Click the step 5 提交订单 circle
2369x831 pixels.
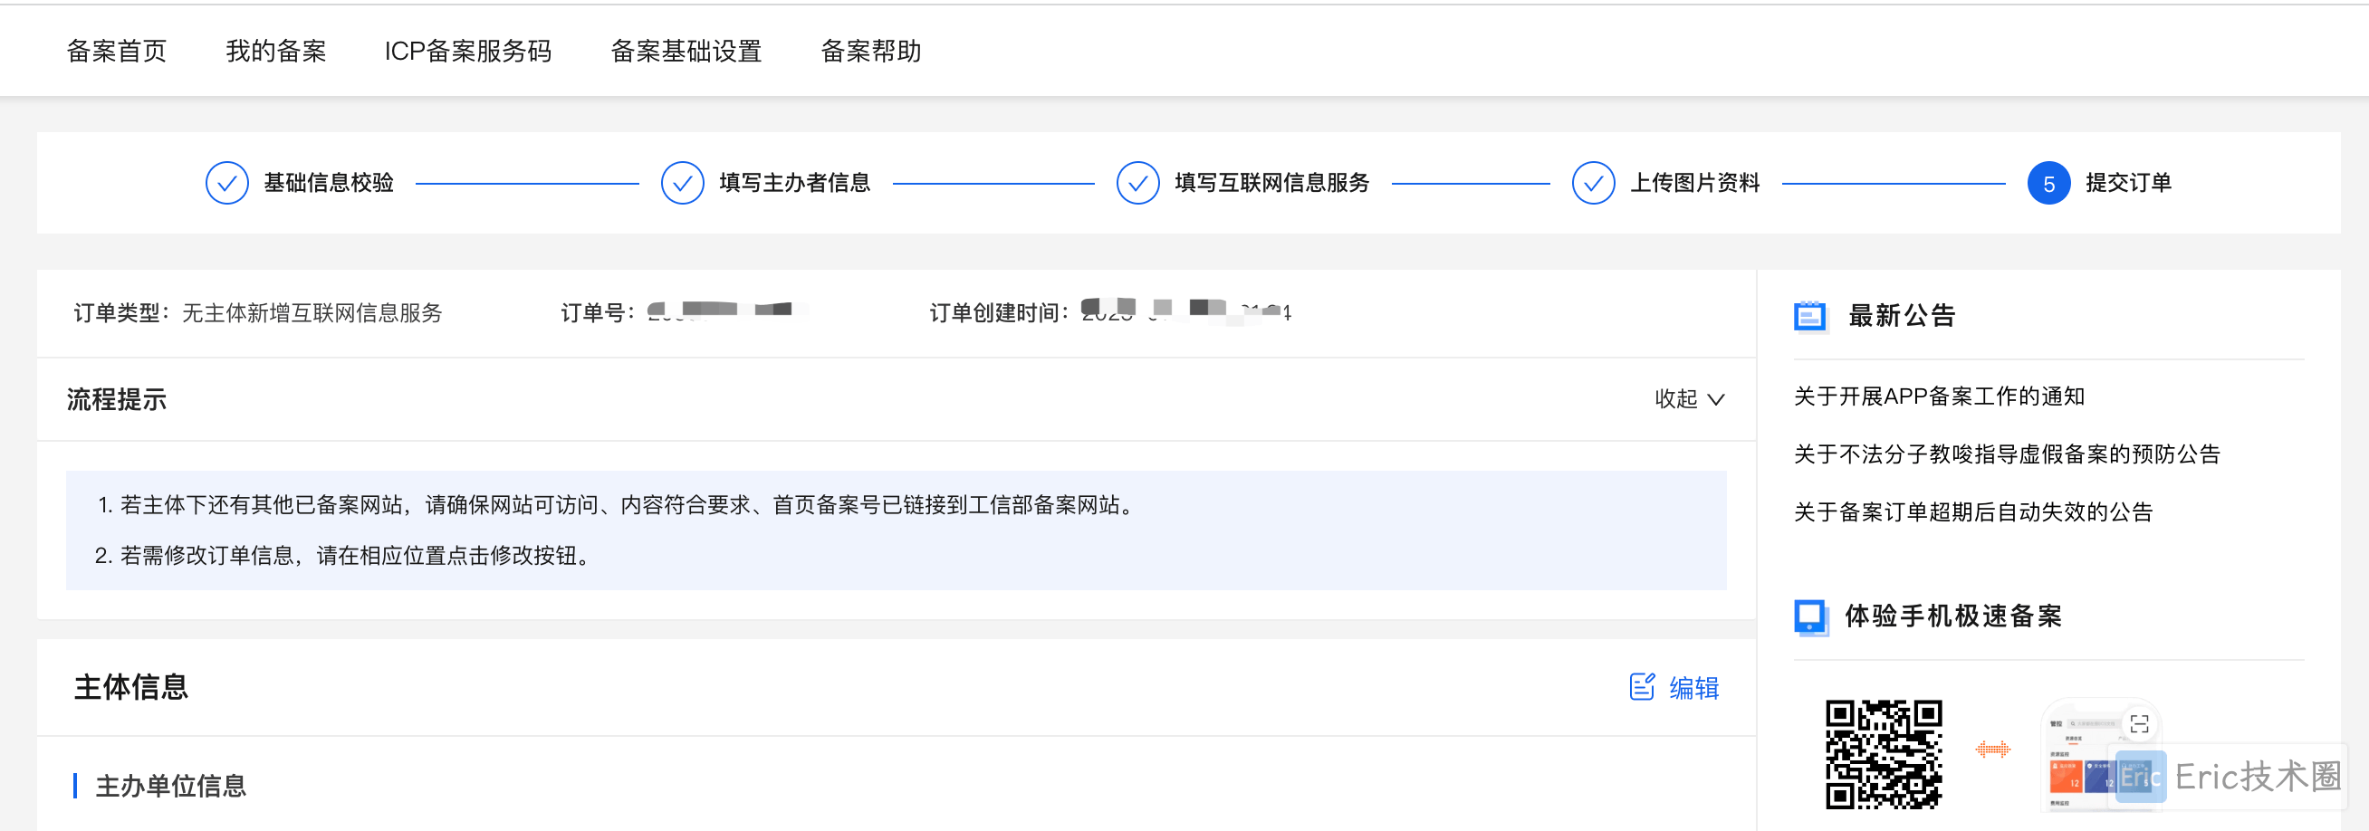[2049, 183]
